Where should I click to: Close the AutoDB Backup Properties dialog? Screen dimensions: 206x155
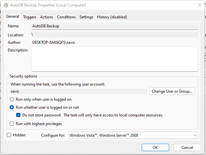coord(200,5)
